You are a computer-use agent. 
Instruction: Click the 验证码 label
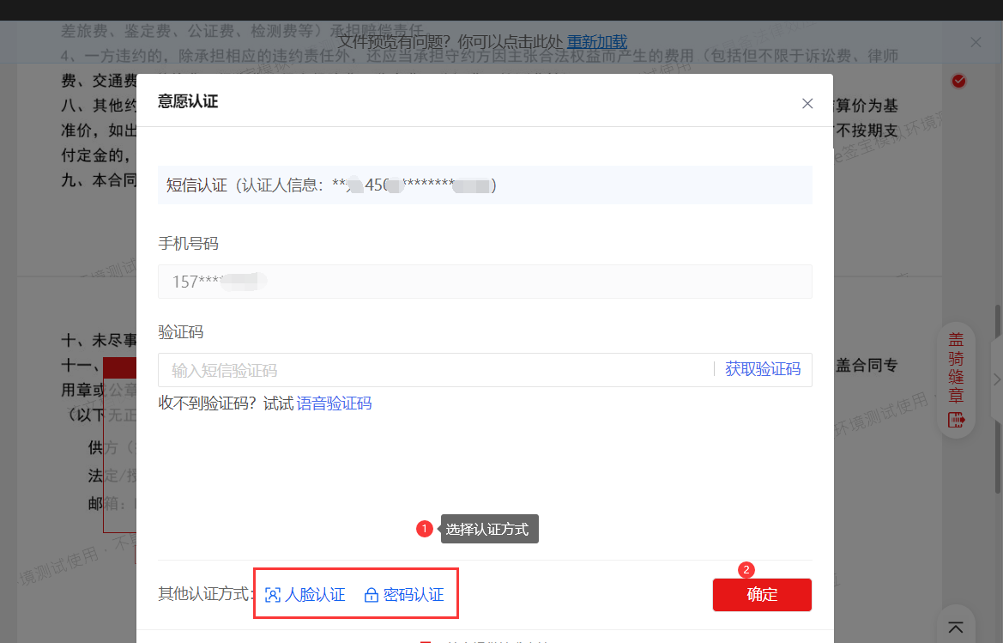click(181, 332)
